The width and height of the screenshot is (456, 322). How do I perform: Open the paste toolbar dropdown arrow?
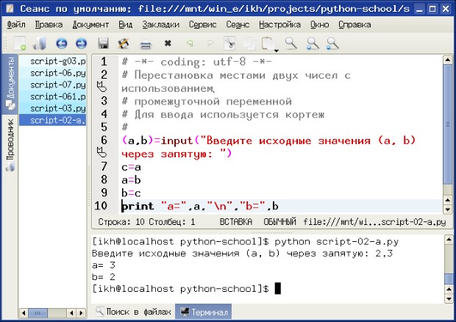(274, 49)
